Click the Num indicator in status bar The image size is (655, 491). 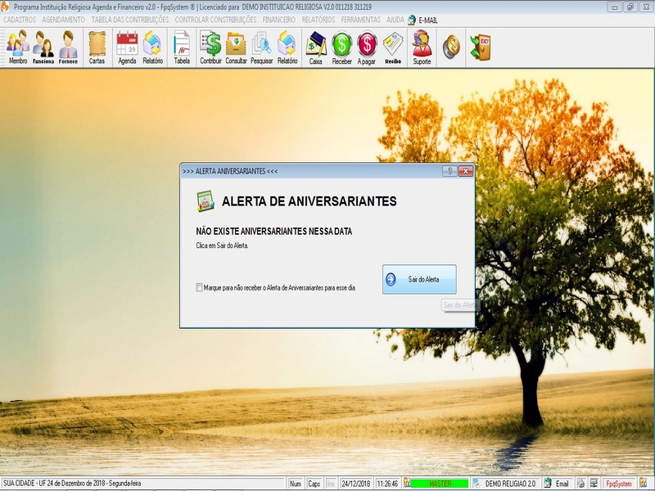296,484
